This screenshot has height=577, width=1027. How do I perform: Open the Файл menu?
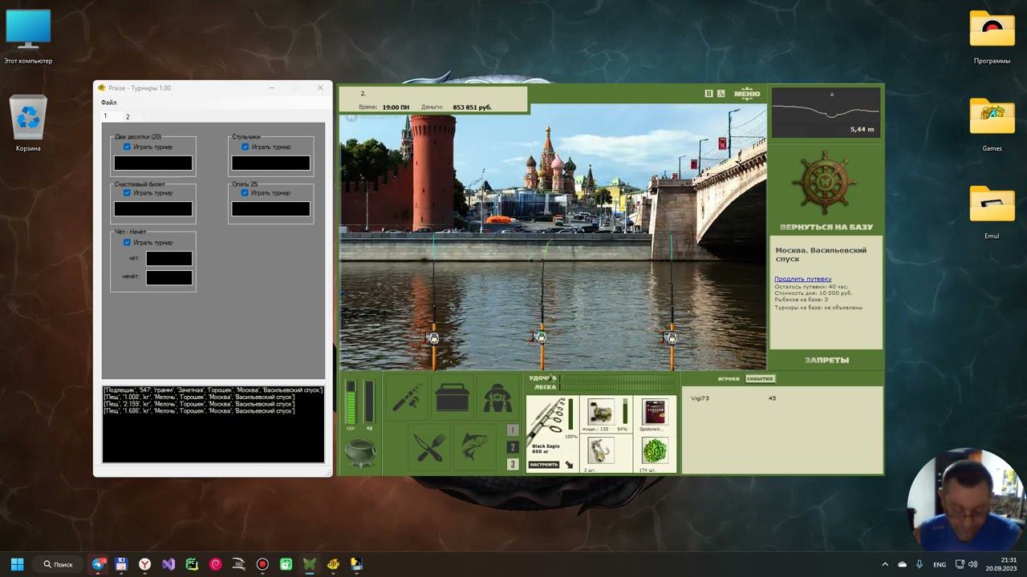pos(108,103)
